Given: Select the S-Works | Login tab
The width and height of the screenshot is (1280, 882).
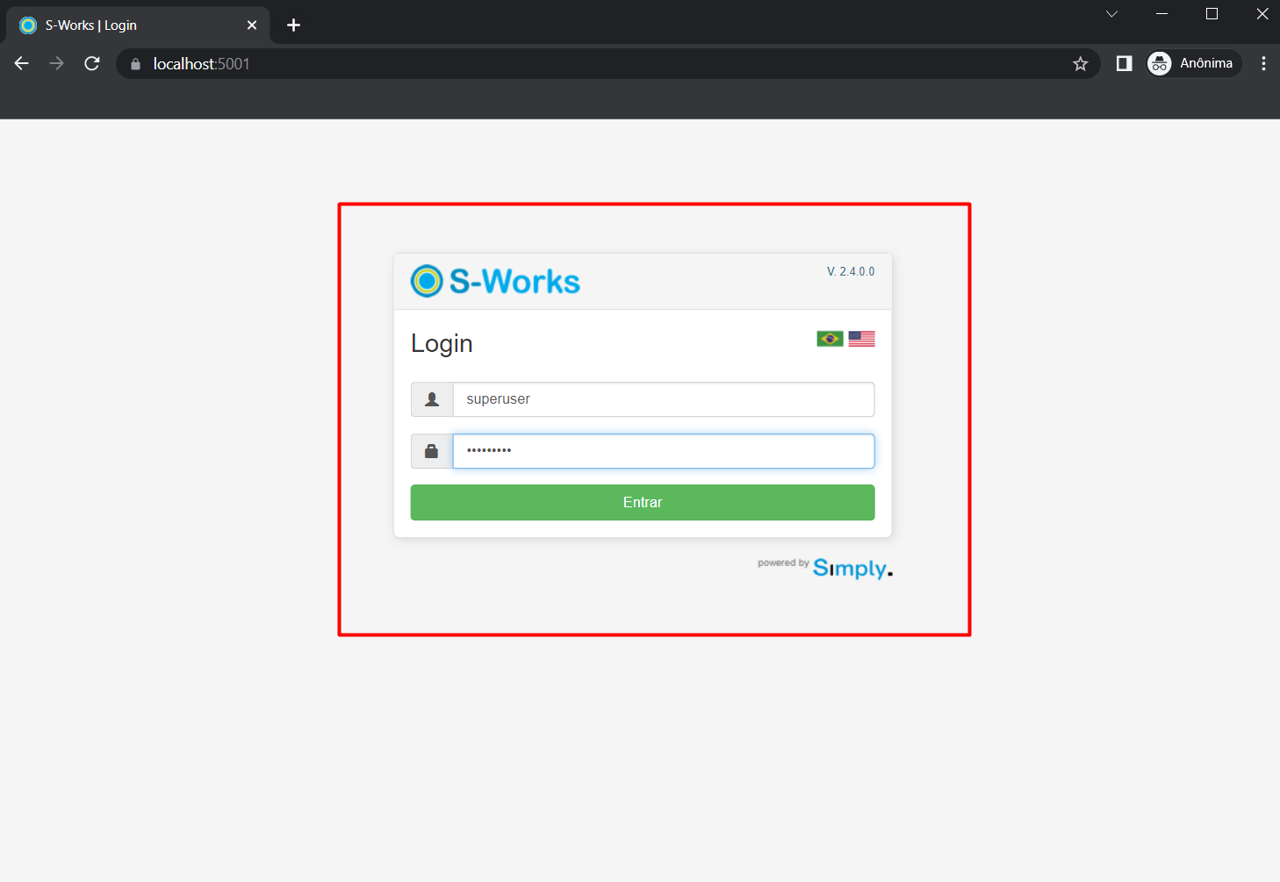Looking at the screenshot, I should coord(138,25).
